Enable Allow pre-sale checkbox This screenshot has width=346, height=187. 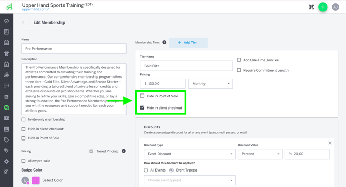pos(23,161)
